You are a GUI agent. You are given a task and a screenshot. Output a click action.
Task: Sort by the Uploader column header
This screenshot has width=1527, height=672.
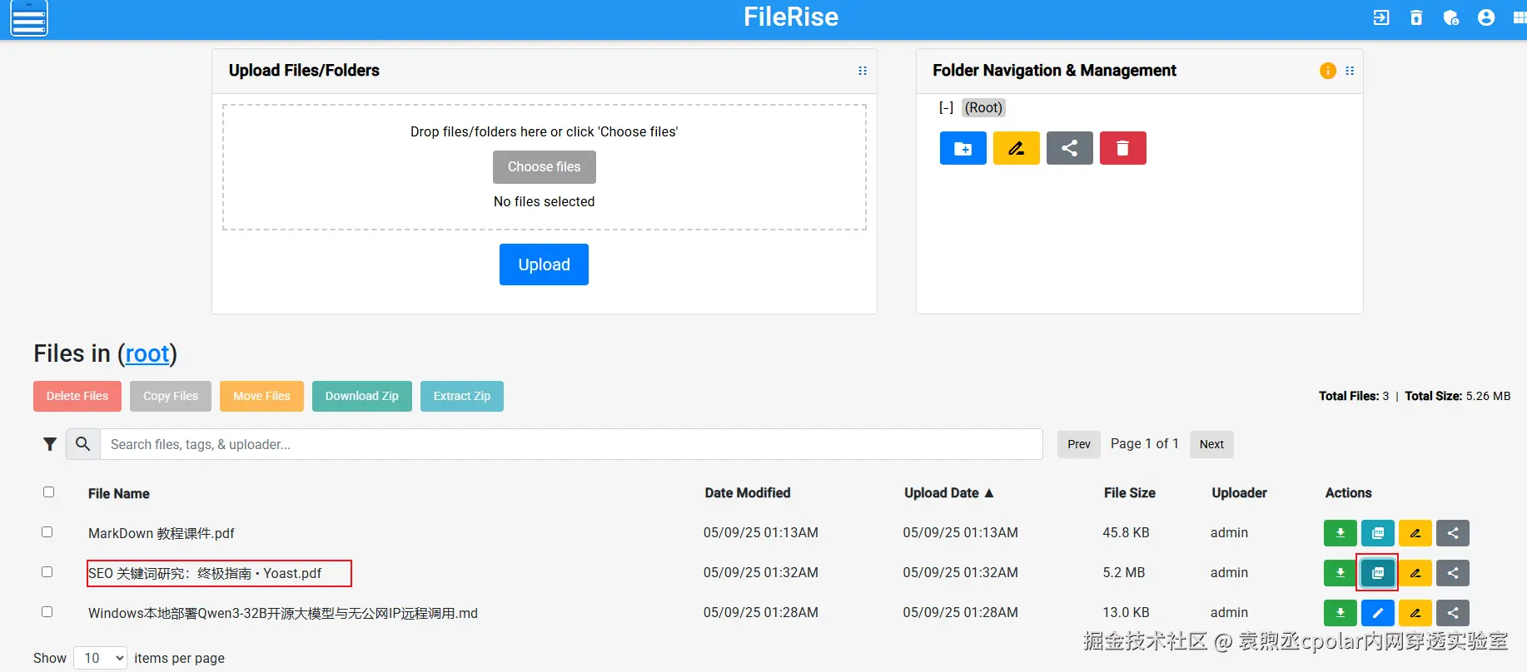1240,493
